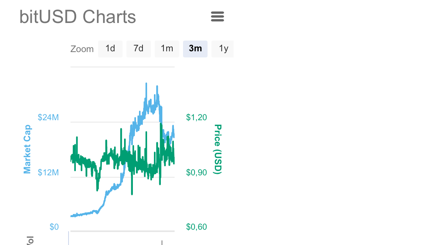Switch zoom range to 7d
This screenshot has width=435, height=245.
point(138,49)
